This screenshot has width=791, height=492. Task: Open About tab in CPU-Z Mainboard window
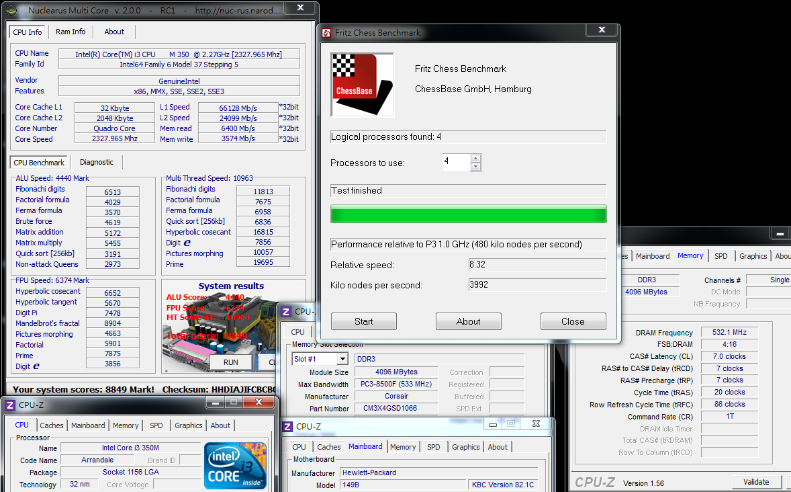[x=498, y=447]
